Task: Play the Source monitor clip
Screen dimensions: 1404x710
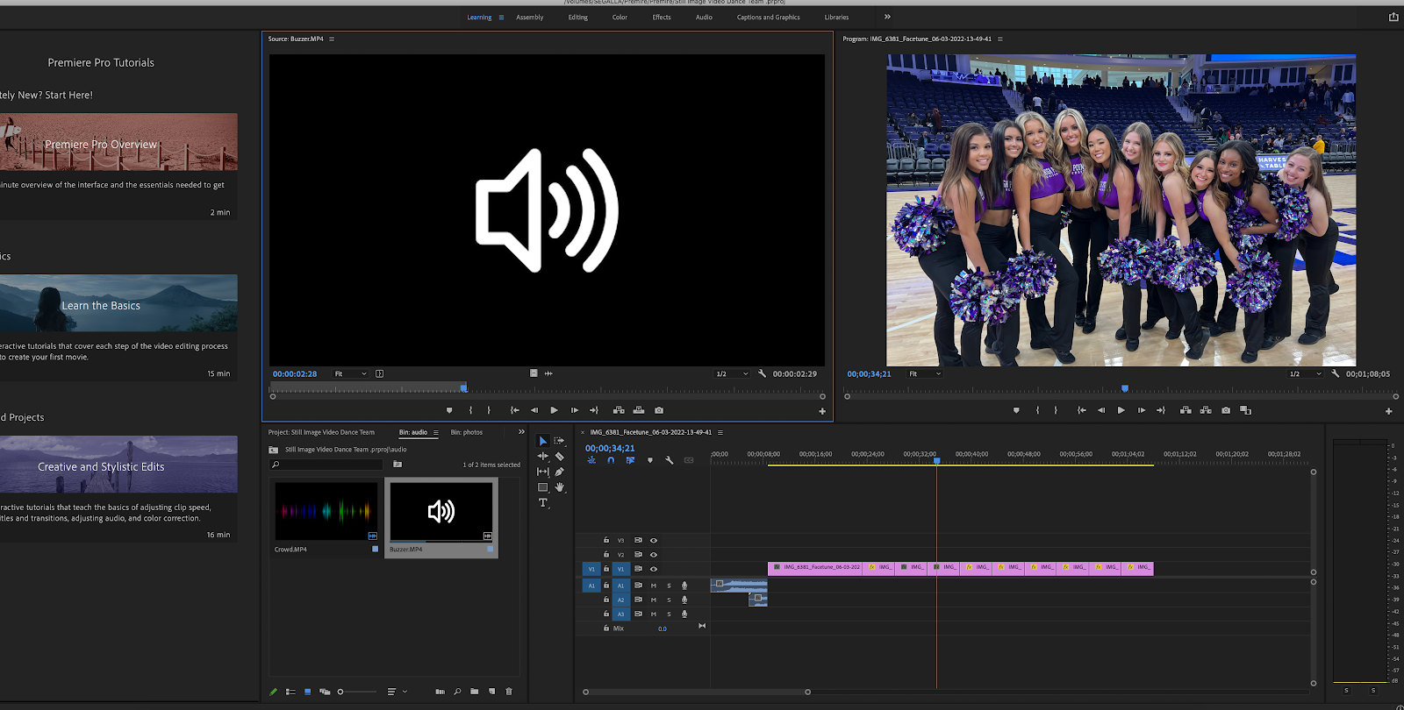Action: pyautogui.click(x=554, y=410)
